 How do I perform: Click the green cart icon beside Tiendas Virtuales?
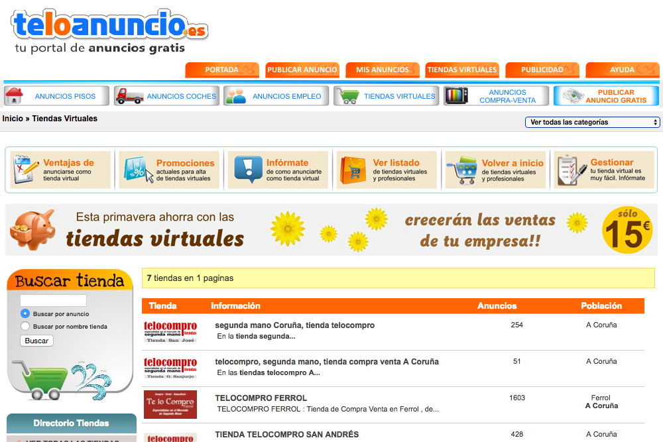(347, 96)
